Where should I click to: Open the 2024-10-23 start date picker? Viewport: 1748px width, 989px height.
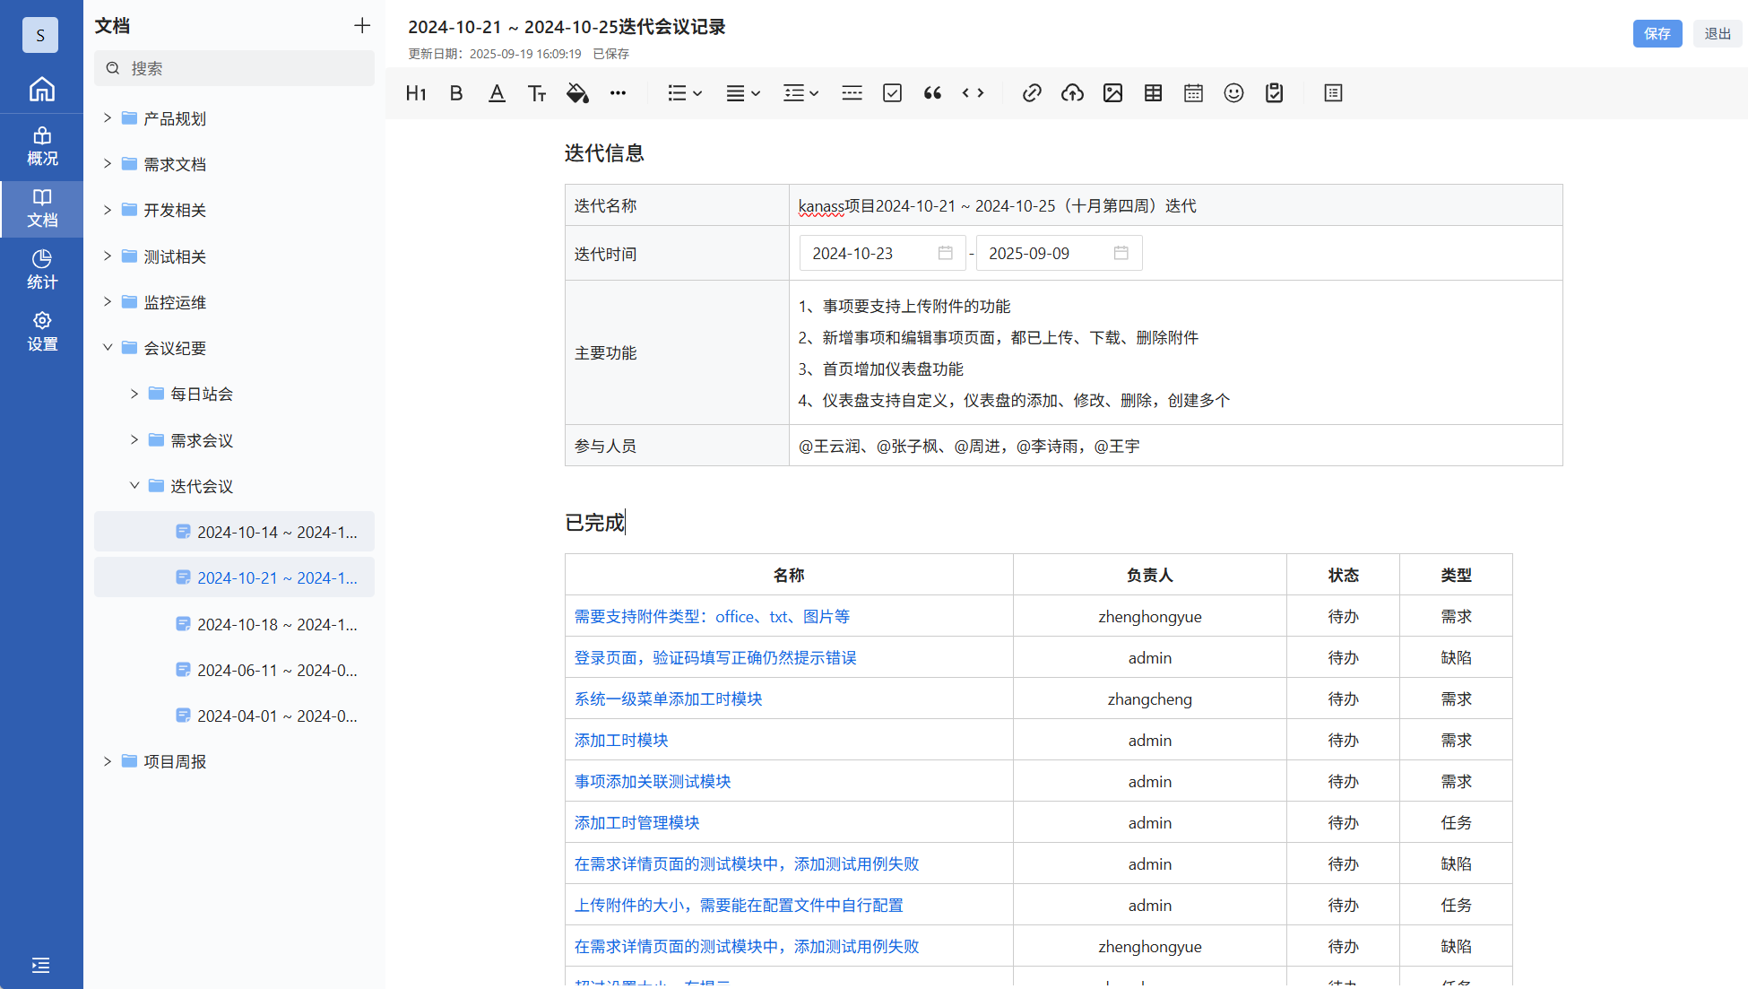pyautogui.click(x=882, y=254)
